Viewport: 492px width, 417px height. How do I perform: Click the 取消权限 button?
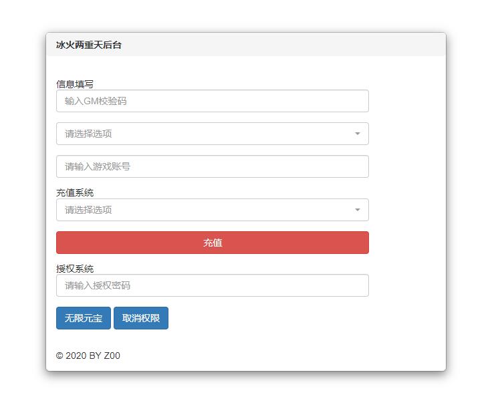click(141, 318)
